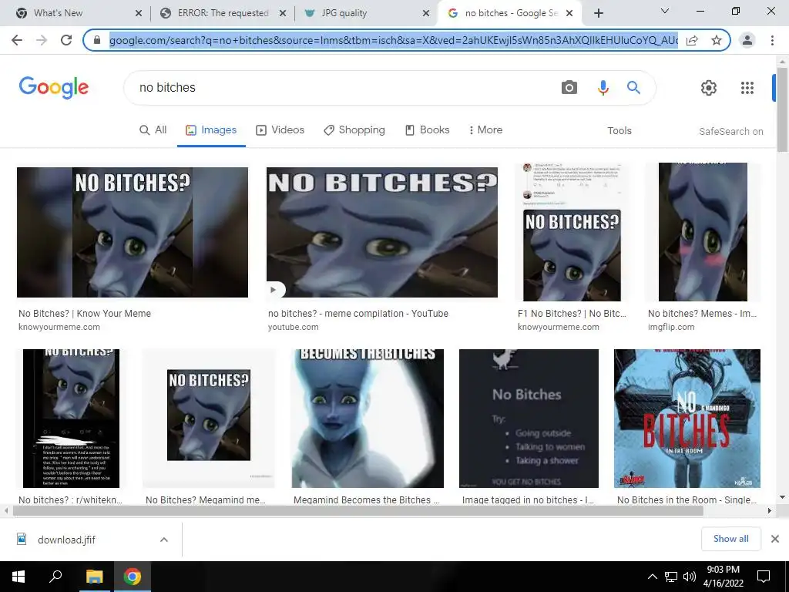Open the Chrome three-dot menu

pos(772,40)
